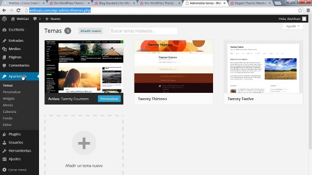The image size is (312, 175).
Task: Open the Personalizar submenu item
Action: (x=12, y=92)
